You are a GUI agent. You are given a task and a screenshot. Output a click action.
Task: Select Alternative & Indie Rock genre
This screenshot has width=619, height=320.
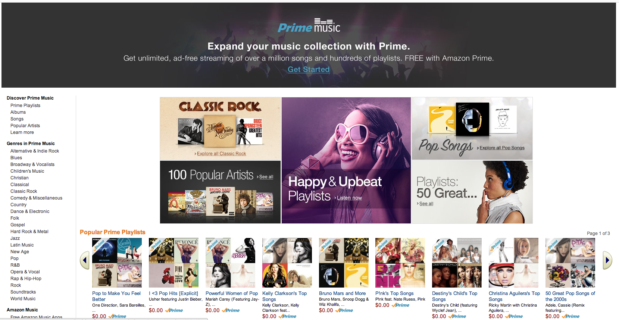[35, 151]
